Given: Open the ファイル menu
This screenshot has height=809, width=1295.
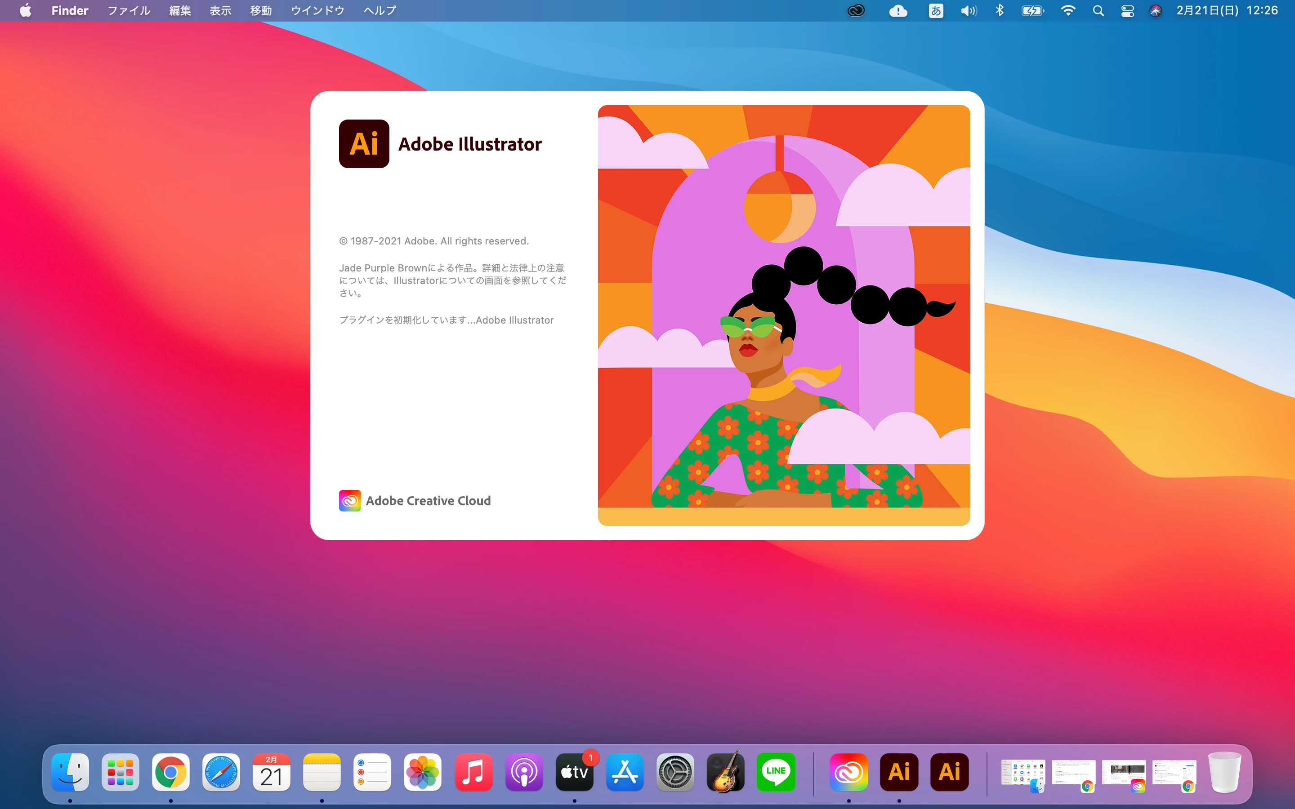Looking at the screenshot, I should [x=129, y=11].
